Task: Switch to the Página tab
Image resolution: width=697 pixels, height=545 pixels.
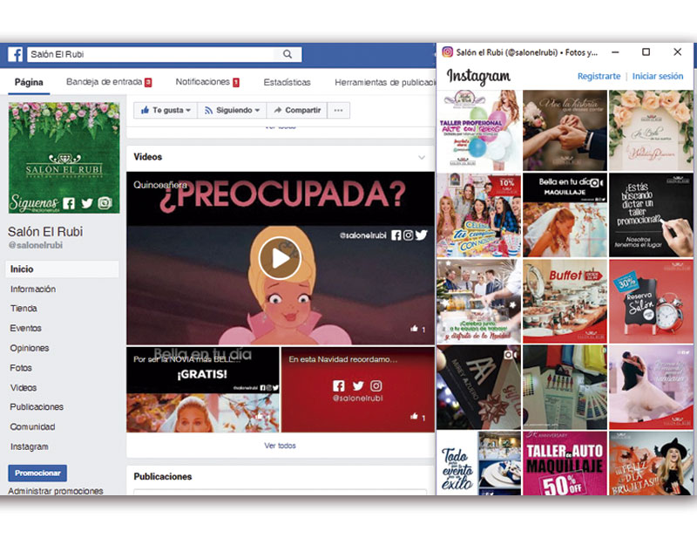Action: 29,82
